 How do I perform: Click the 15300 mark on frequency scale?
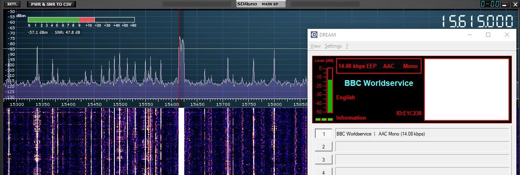[17, 105]
